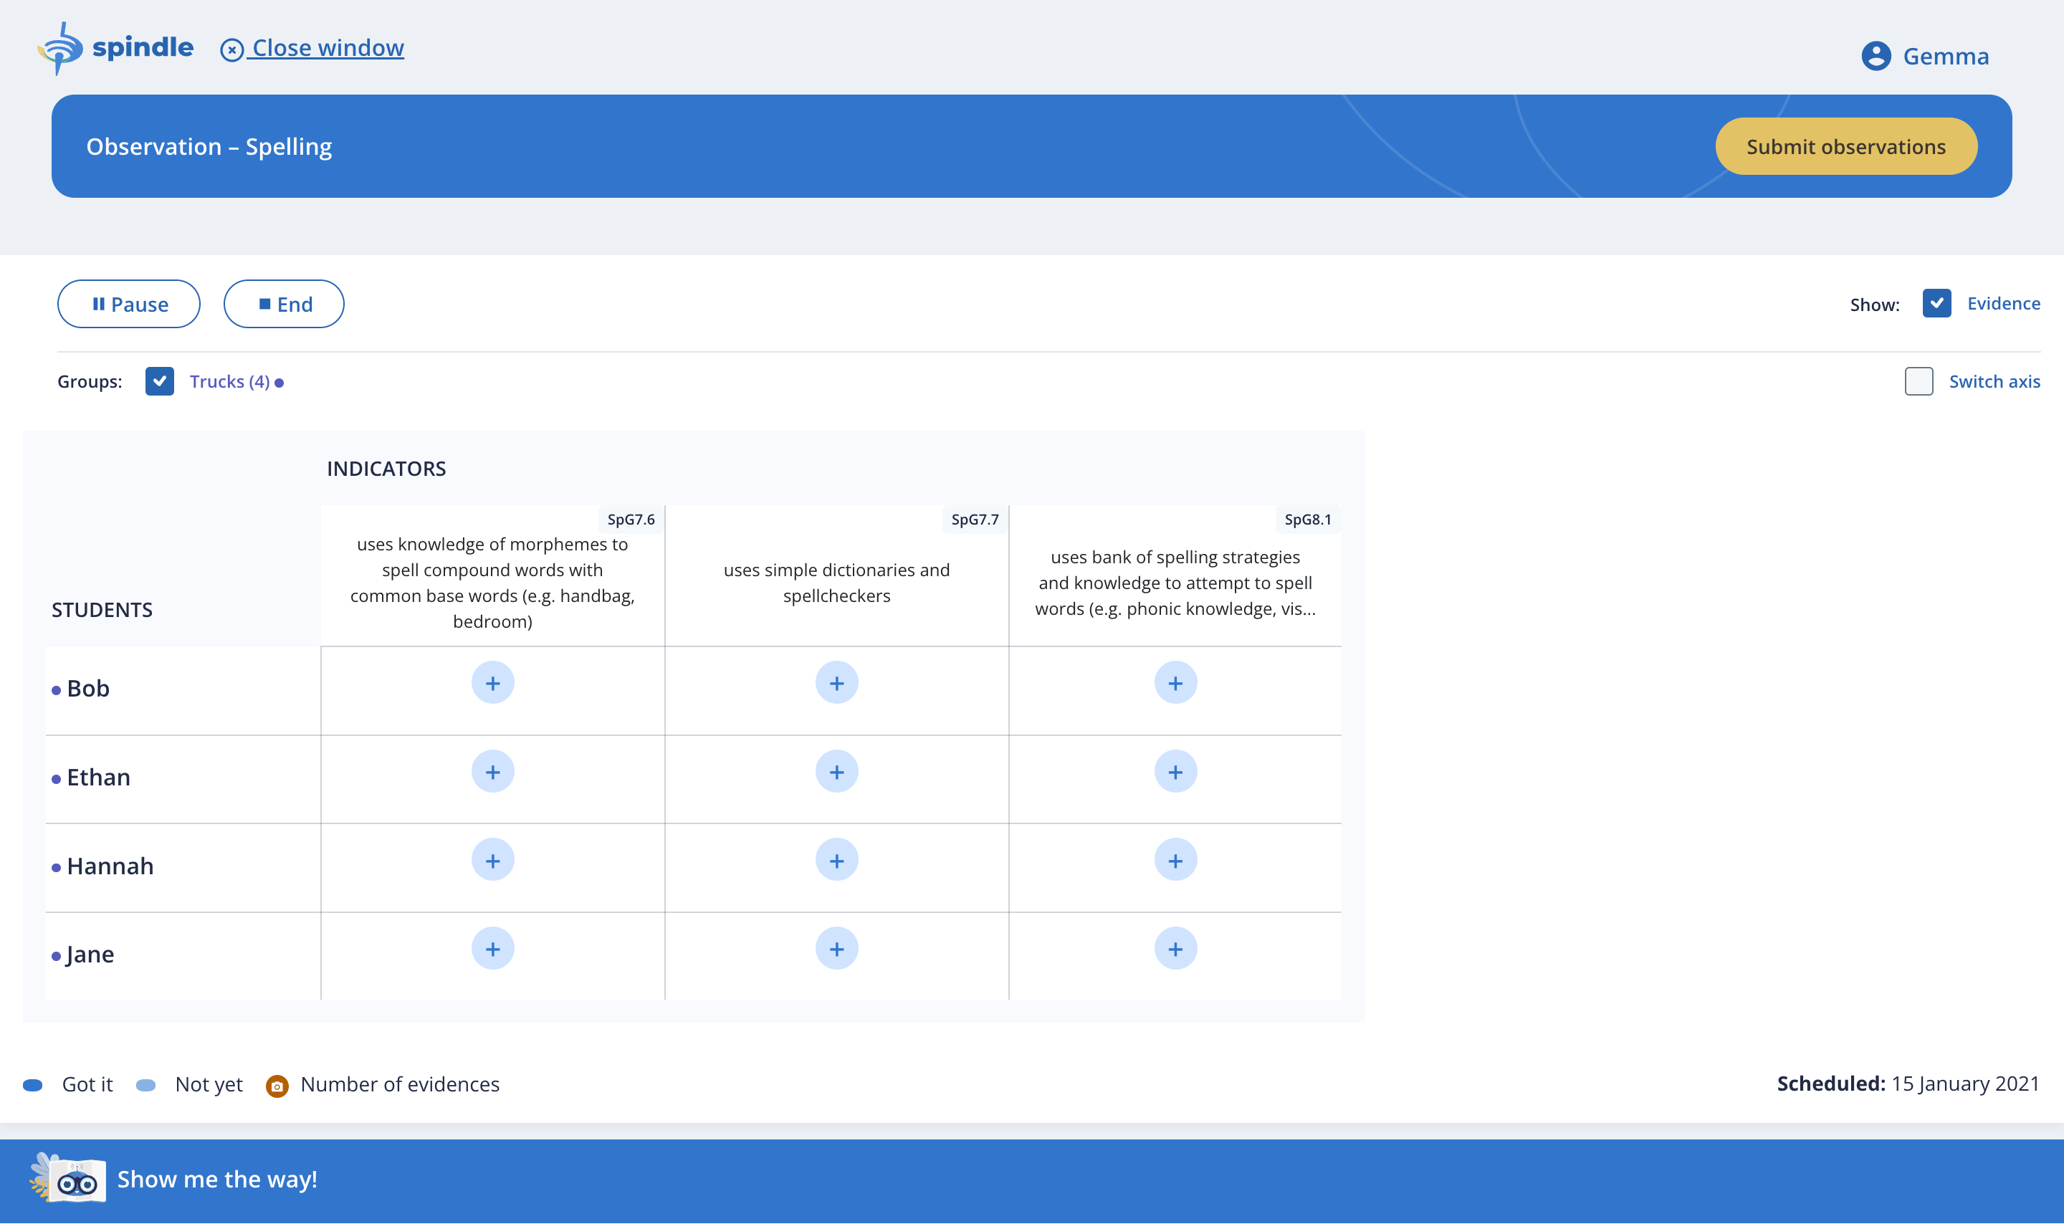Add observation for Bob under SpG8.1
This screenshot has width=2064, height=1224.
[x=1175, y=683]
